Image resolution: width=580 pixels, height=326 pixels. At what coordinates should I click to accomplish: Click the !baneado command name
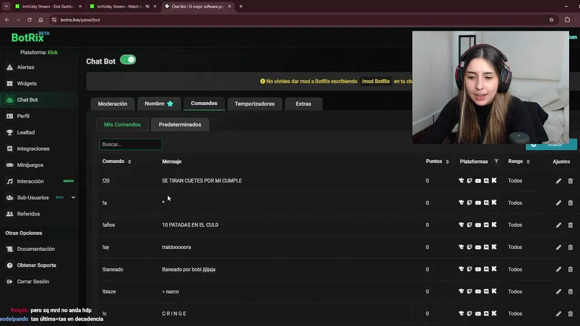[x=113, y=269]
